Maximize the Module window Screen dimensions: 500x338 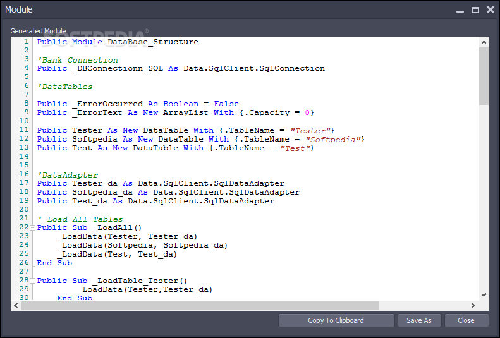tap(475, 10)
